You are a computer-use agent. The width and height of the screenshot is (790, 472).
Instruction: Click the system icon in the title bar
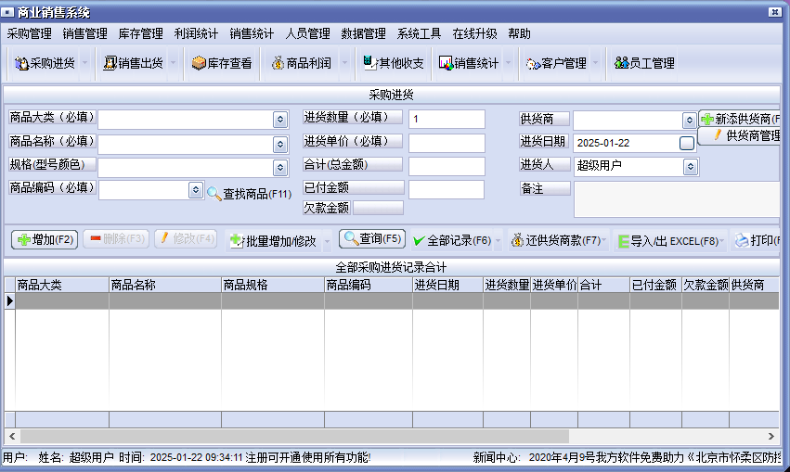7,12
